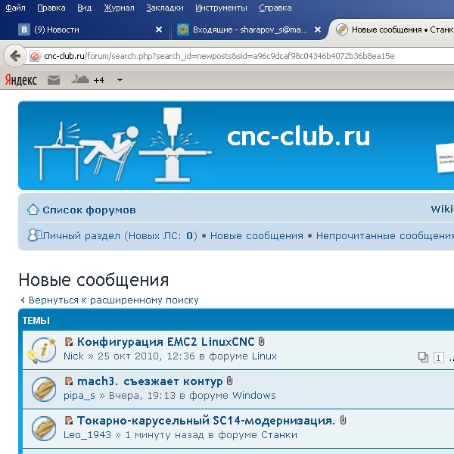Open the Журнал menu
The width and height of the screenshot is (454, 454).
(x=119, y=8)
